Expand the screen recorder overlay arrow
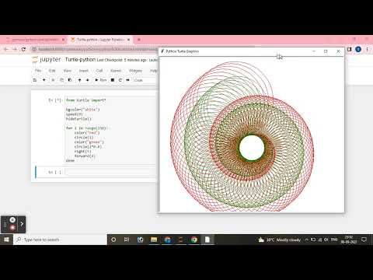The image size is (373, 280). [22, 224]
